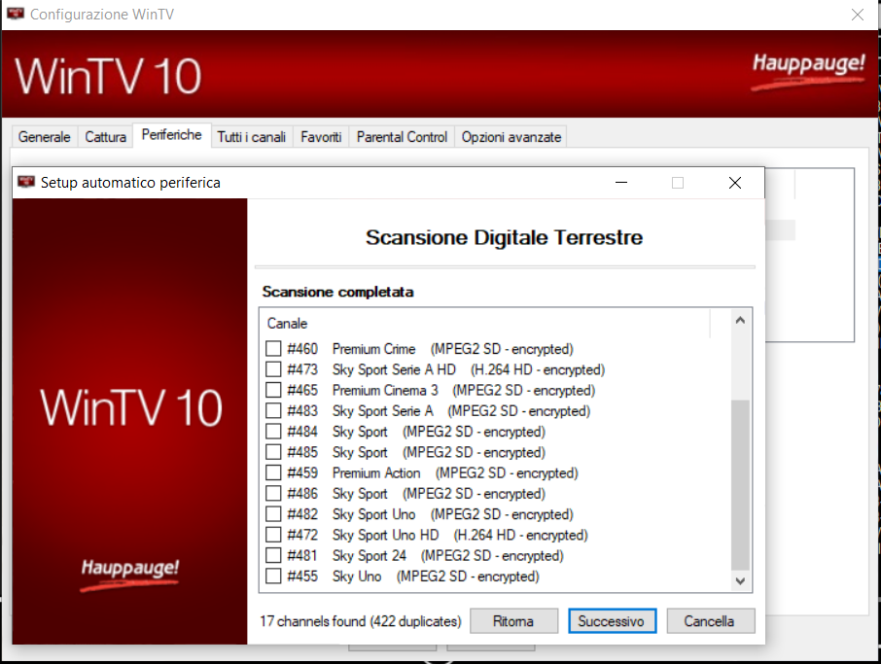Click the Ritorna button

[513, 621]
